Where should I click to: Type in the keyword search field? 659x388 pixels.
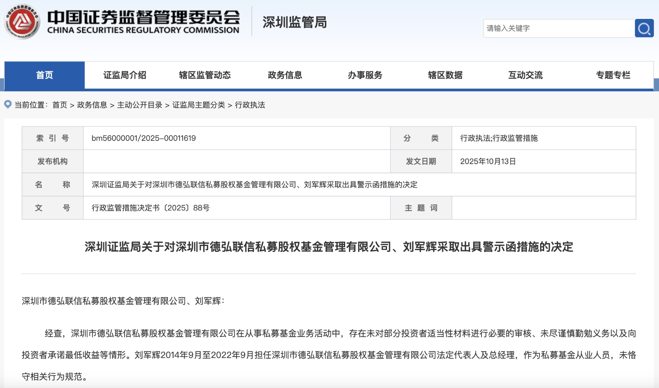click(558, 28)
